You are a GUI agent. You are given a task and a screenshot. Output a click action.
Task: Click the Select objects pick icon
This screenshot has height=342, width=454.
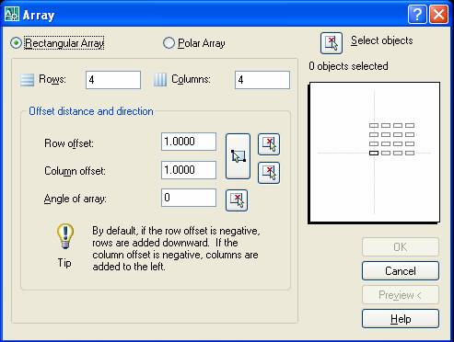(332, 43)
